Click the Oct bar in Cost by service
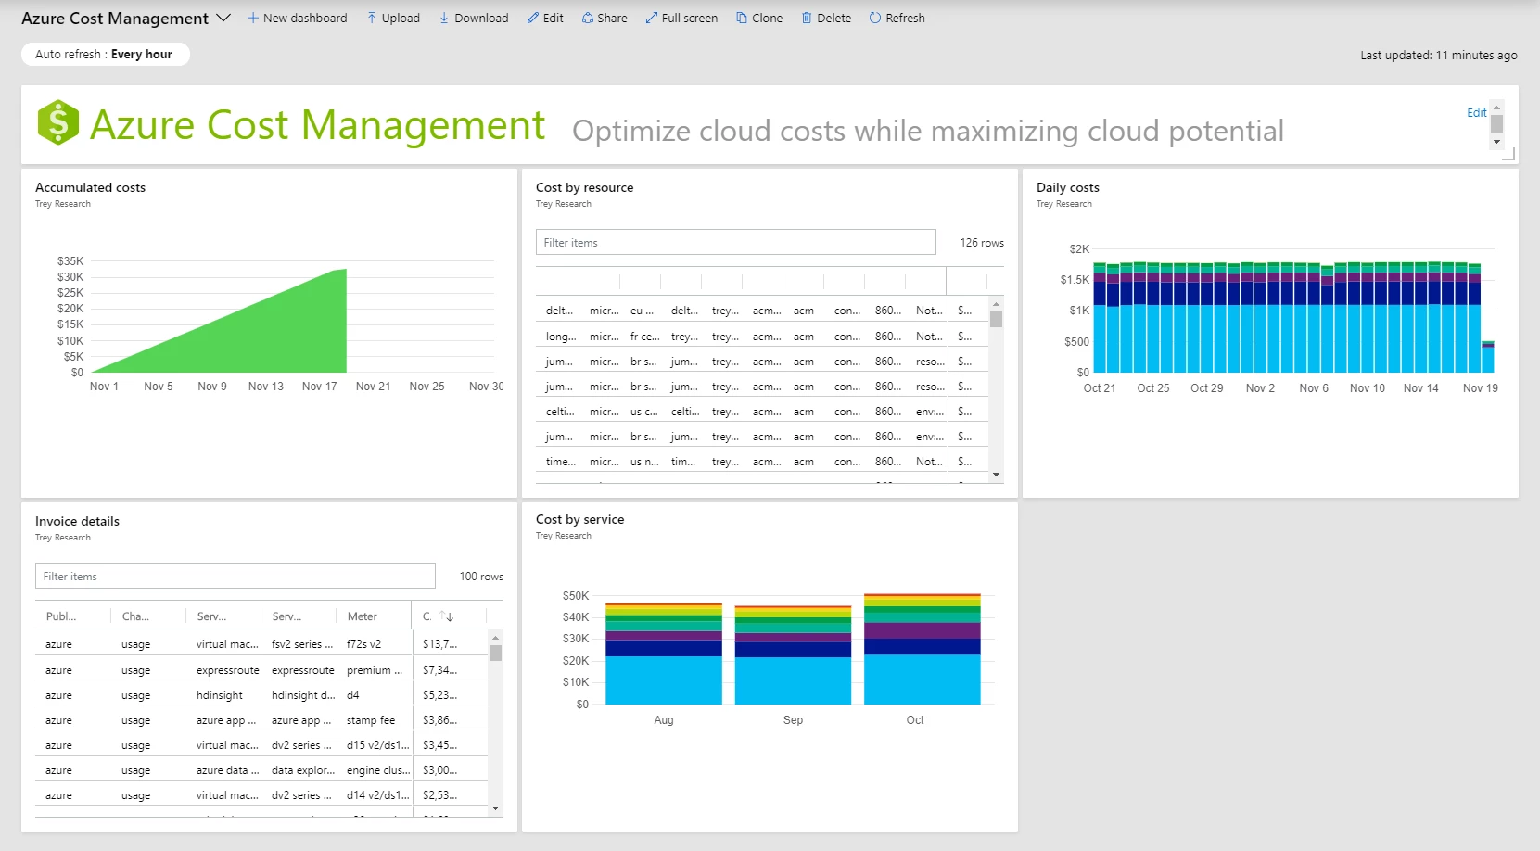The image size is (1540, 851). (923, 649)
